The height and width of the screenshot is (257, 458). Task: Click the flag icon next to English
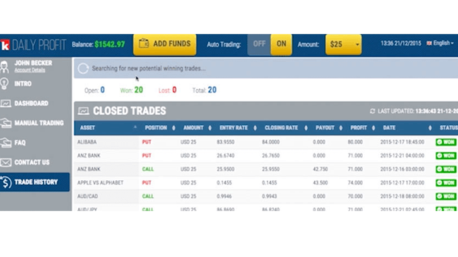point(429,43)
